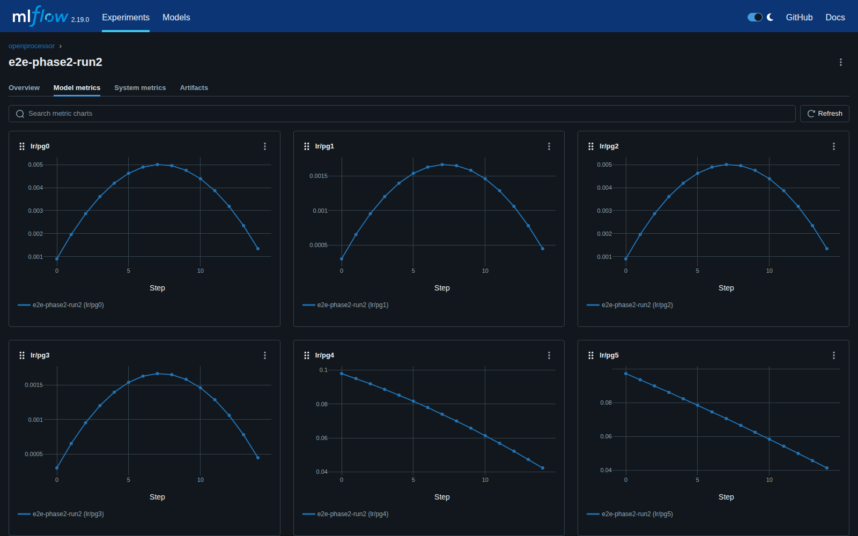
Task: Open the lr/pg1 chart options menu
Action: click(549, 146)
